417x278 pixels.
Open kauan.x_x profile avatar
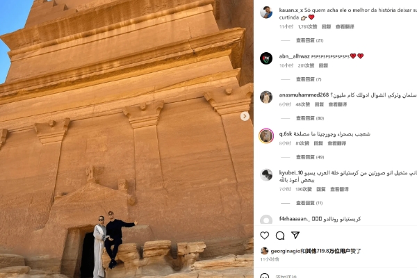click(266, 13)
